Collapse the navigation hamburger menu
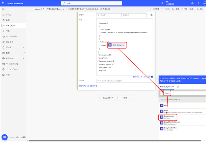206x142 pixels. pos(3,9)
